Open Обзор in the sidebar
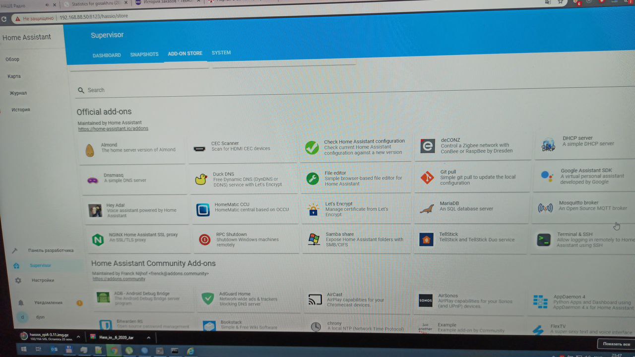This screenshot has height=357, width=635. pyautogui.click(x=12, y=59)
